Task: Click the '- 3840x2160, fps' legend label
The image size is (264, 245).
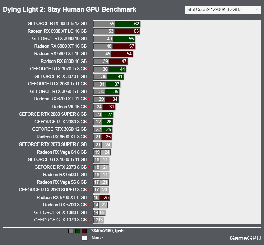Action: (105, 231)
